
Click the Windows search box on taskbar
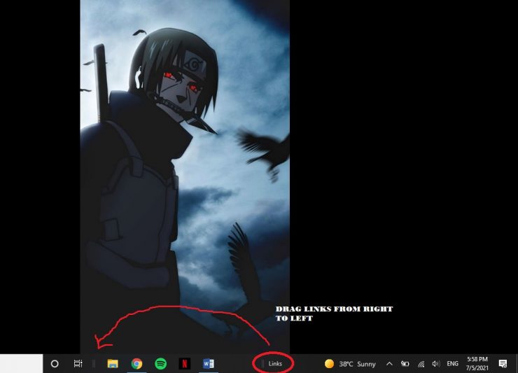(22, 363)
